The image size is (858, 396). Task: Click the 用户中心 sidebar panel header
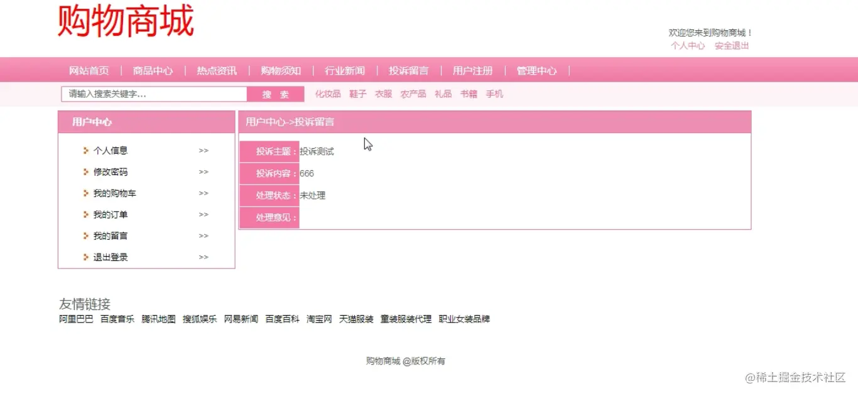92,122
